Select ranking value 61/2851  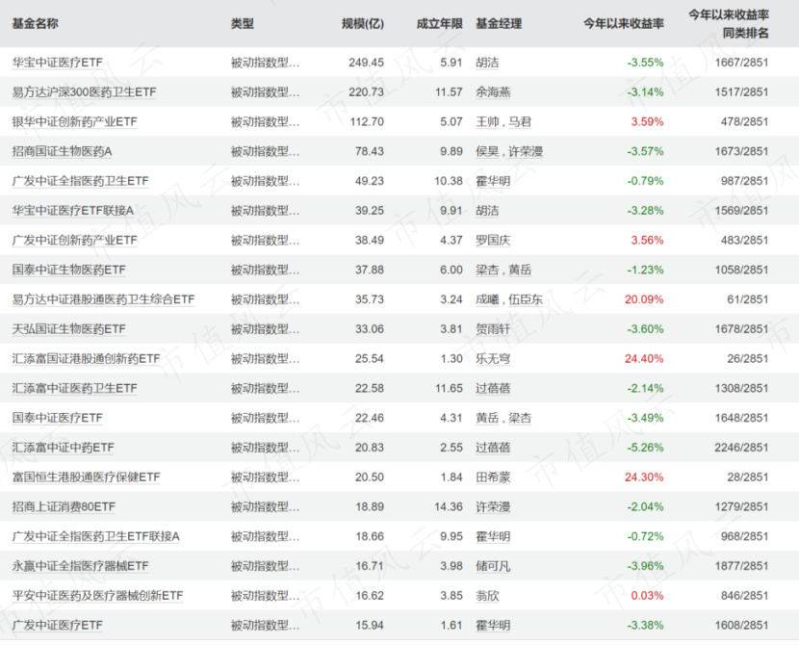[x=748, y=299]
